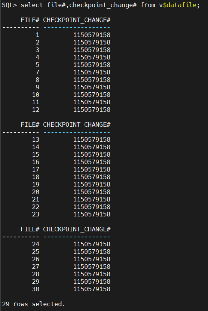Click the third FILE# column header
Viewport: 208px width, 311px height.
30,230
